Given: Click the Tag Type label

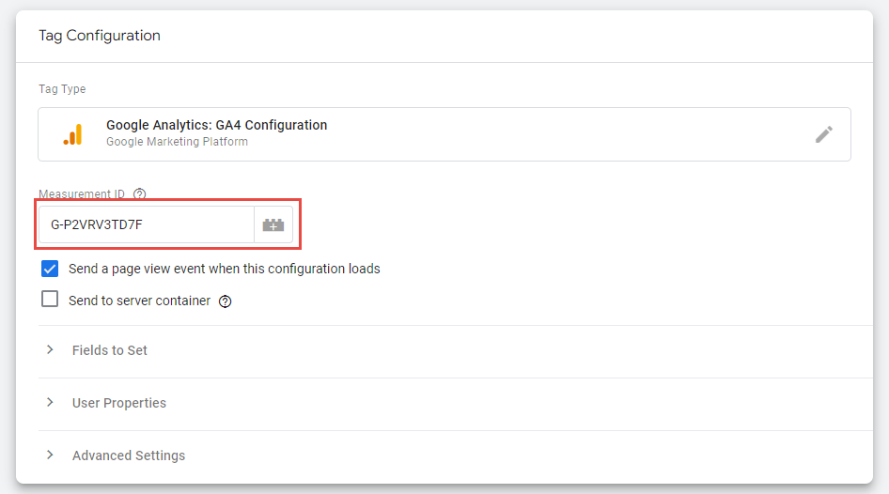Looking at the screenshot, I should tap(62, 89).
